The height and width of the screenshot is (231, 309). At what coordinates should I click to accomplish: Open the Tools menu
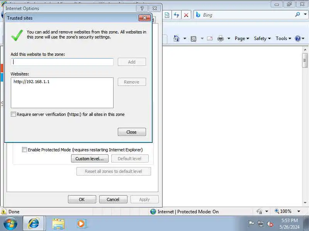(x=284, y=38)
